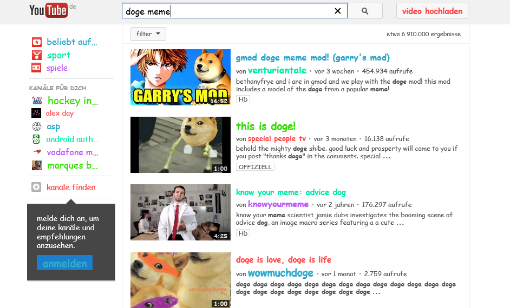The width and height of the screenshot is (510, 308).
Task: Open the 'sport' sidebar link
Action: (58, 55)
